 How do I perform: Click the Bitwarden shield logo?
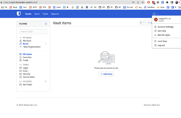[x=19, y=14]
